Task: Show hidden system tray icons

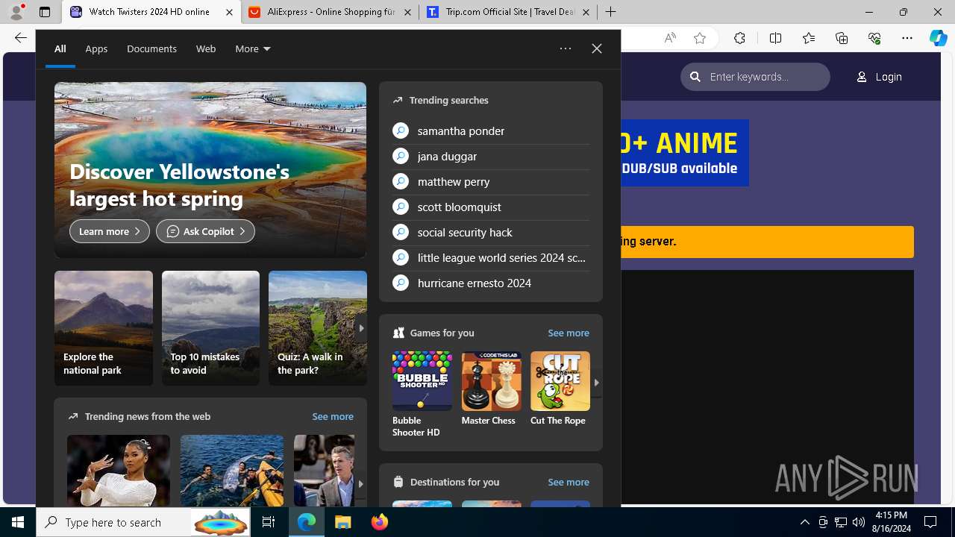Action: (x=805, y=522)
